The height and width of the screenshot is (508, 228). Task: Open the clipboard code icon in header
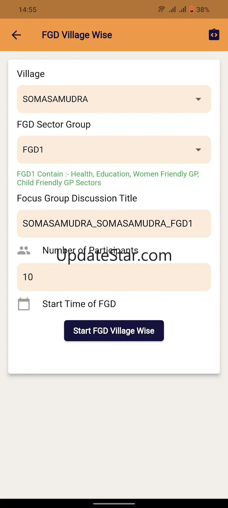(214, 35)
